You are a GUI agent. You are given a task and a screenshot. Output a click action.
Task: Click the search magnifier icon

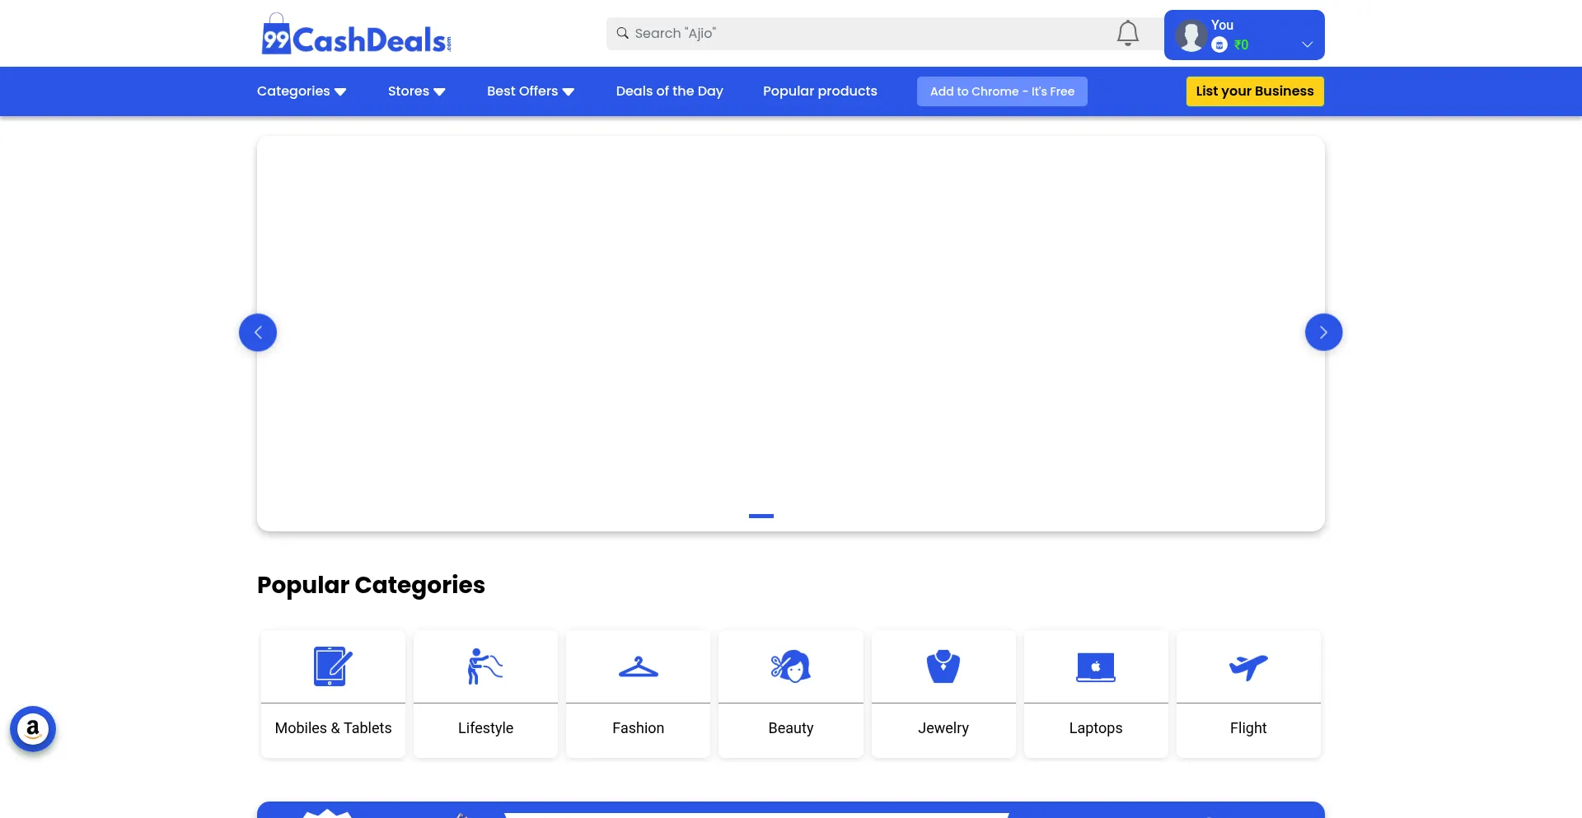[x=623, y=33]
